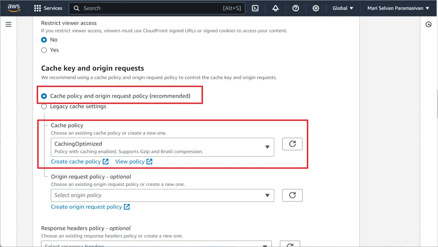Open the response headers policy dropdown
This screenshot has width=438, height=247.
pyautogui.click(x=156, y=244)
